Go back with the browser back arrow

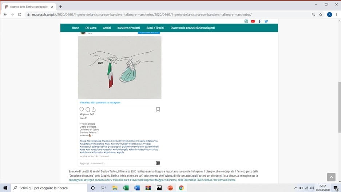point(5,15)
